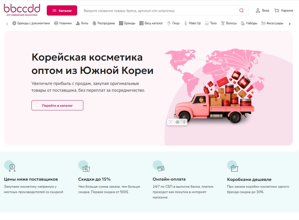Click the product search input field

tap(159, 10)
